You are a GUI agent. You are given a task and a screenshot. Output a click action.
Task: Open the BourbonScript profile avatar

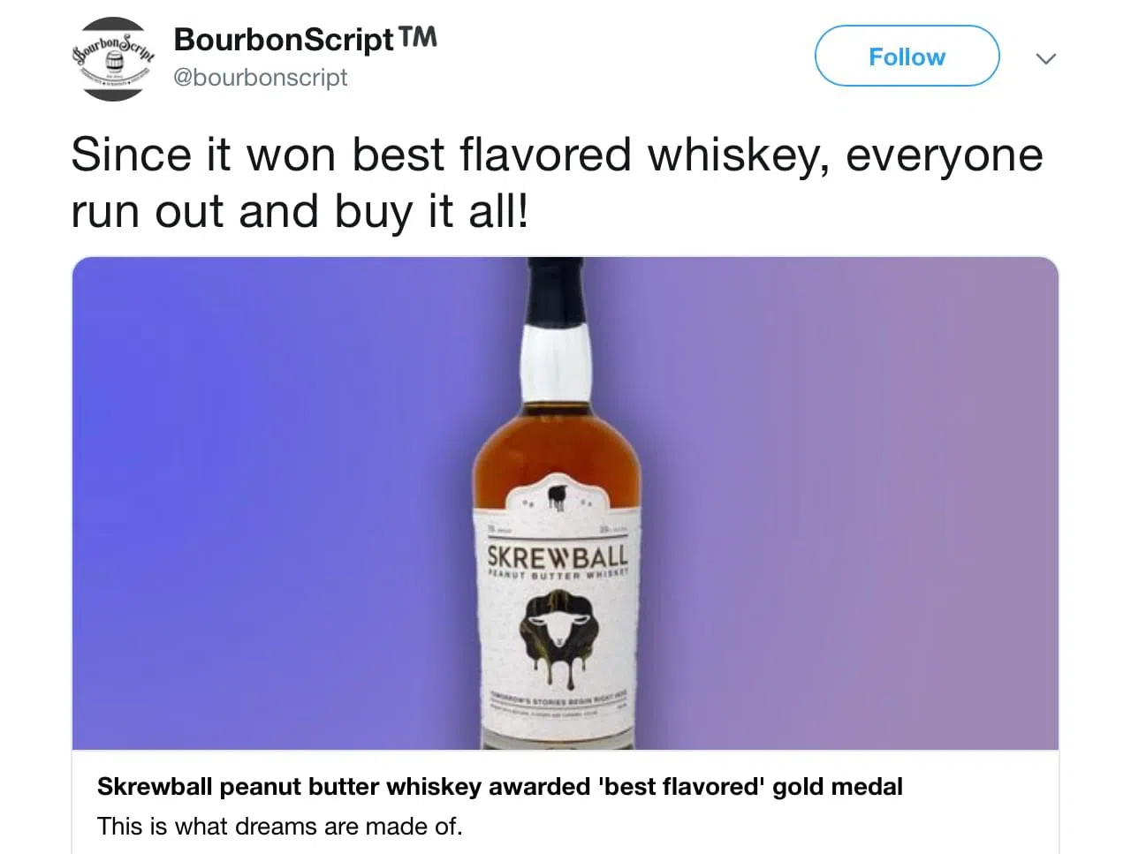(x=112, y=59)
